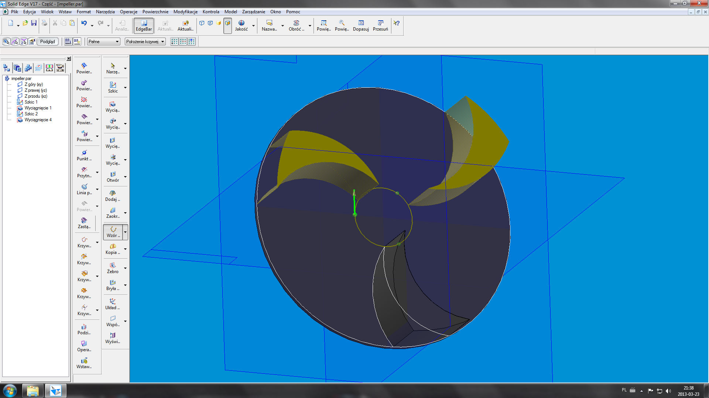Click the Podgląd preview button
Image resolution: width=709 pixels, height=398 pixels.
(48, 42)
